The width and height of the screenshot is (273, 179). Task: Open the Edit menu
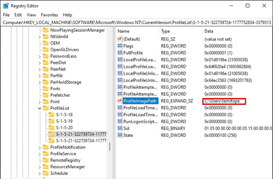click(18, 15)
